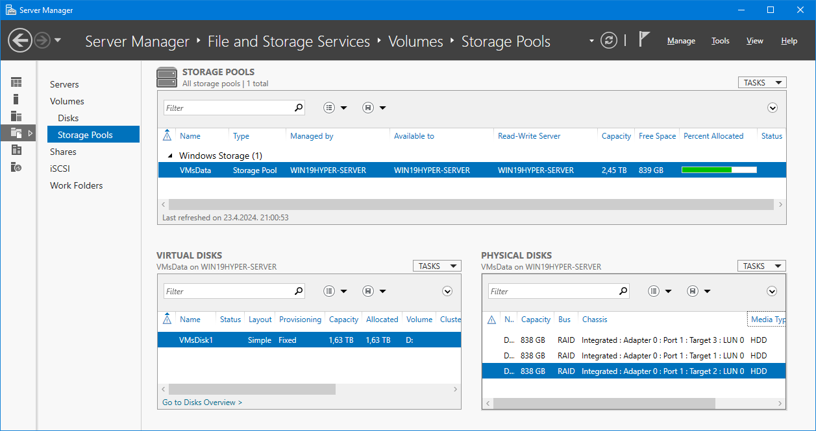
Task: Expand the Storage Pools filter options chevron
Action: pos(772,108)
